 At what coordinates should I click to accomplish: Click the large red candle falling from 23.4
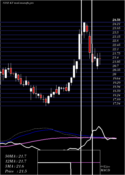[x=90, y=44]
